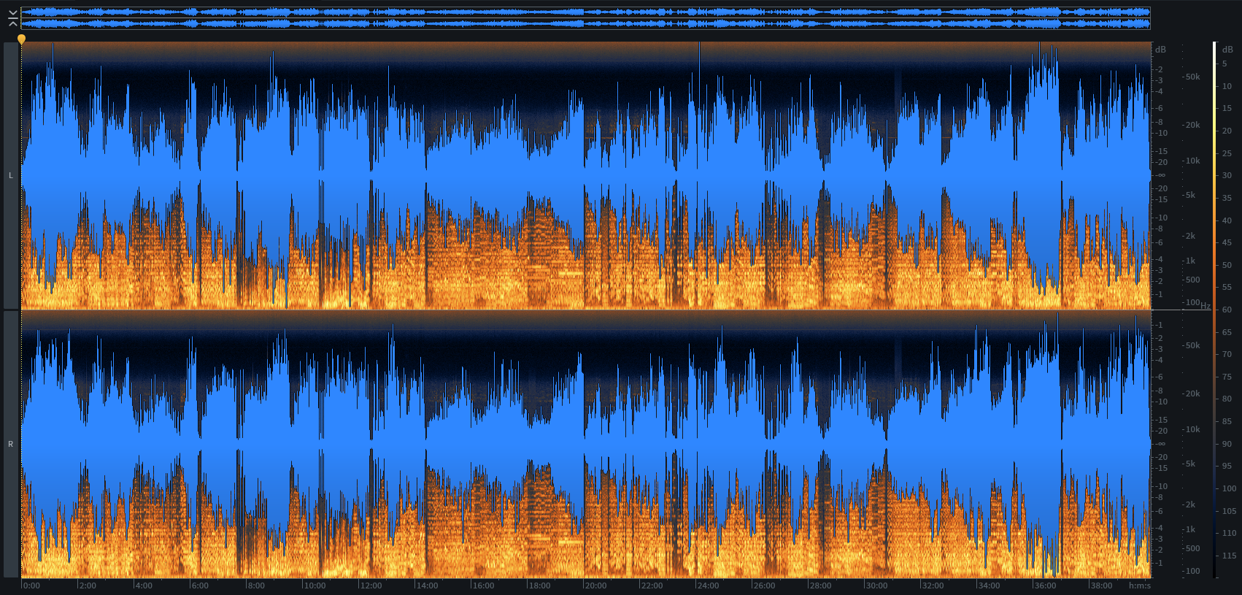Click the orange playhead marker at start
The height and width of the screenshot is (595, 1242).
(x=21, y=39)
